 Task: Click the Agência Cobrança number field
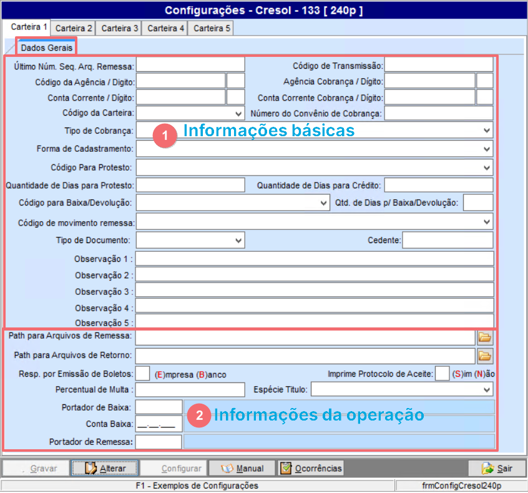tap(429, 81)
